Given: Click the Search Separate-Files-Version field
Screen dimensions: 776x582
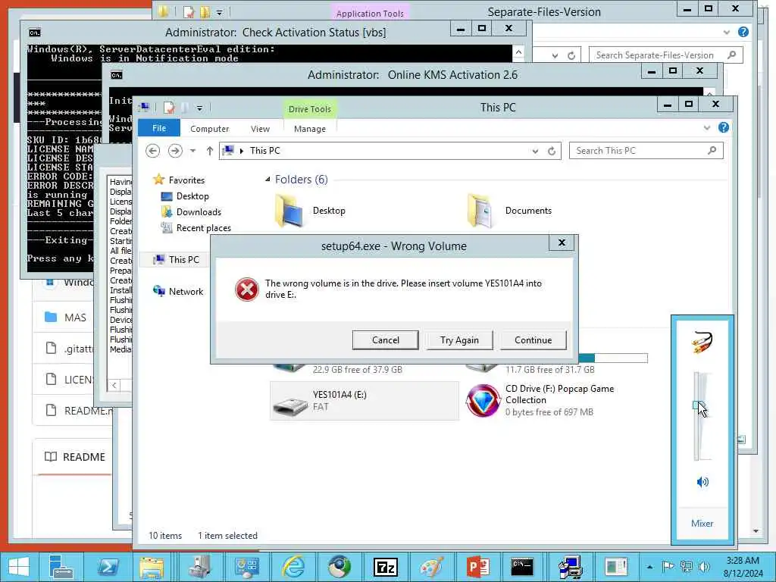Looking at the screenshot, I should (x=665, y=55).
